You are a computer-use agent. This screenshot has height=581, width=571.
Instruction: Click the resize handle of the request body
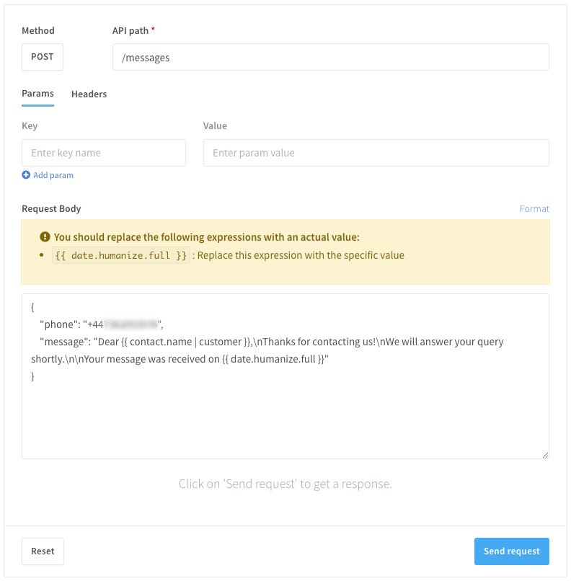544,454
